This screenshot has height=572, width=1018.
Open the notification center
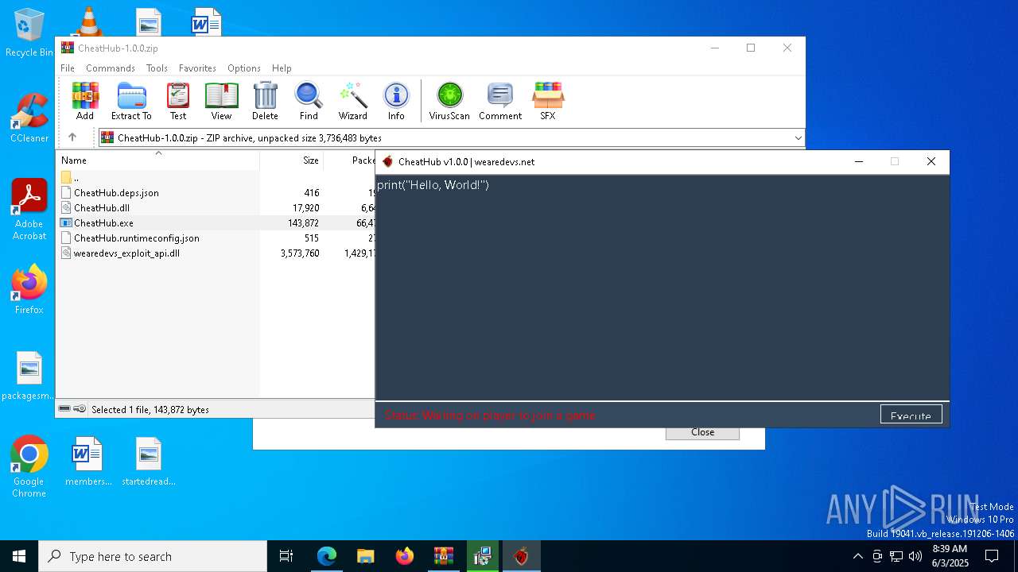click(992, 556)
